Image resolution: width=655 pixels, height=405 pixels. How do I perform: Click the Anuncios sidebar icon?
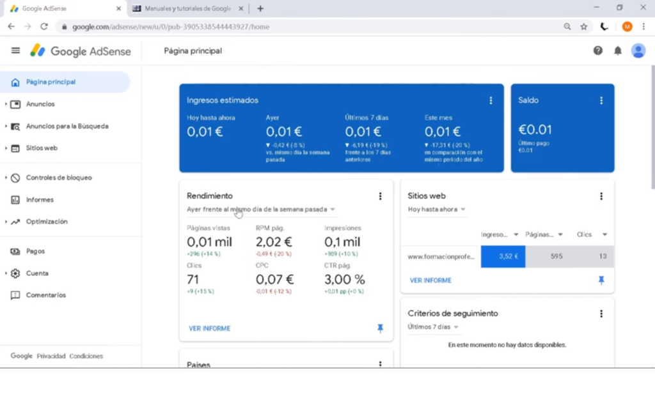[15, 104]
